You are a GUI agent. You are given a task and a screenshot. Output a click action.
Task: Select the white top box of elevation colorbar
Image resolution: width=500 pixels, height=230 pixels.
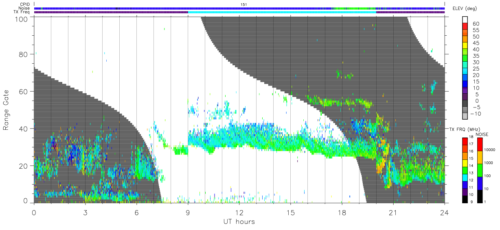coord(465,20)
